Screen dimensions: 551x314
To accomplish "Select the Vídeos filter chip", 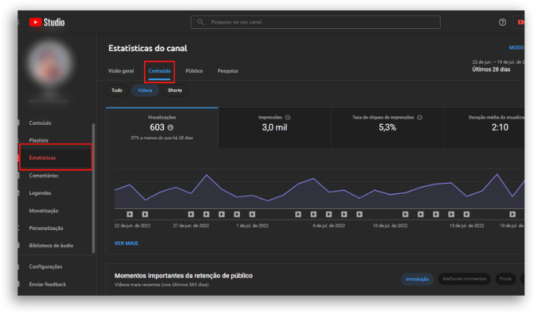I will pyautogui.click(x=145, y=90).
